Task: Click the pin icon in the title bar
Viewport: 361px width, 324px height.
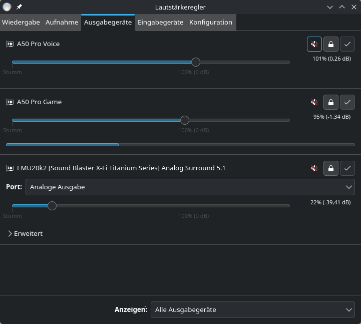Action: tap(19, 7)
